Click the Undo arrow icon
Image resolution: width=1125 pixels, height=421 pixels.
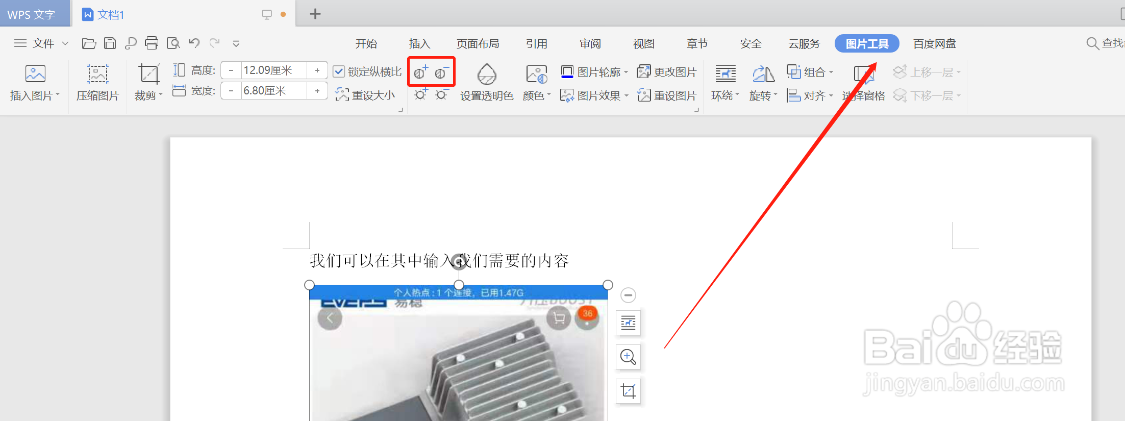coord(194,43)
